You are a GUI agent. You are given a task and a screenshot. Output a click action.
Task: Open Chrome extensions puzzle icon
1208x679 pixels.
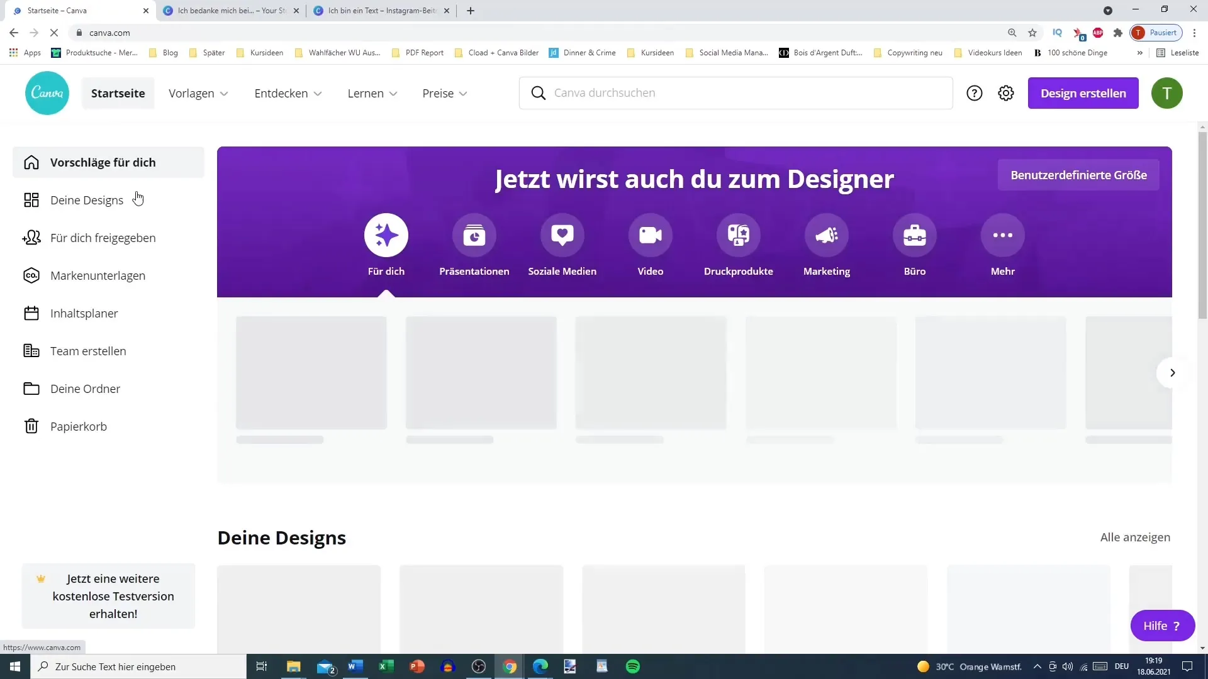click(x=1118, y=33)
